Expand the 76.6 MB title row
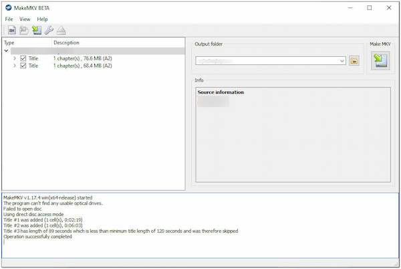401x269 pixels. (x=15, y=58)
